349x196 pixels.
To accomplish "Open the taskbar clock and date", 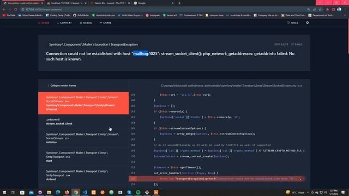I will (333, 192).
